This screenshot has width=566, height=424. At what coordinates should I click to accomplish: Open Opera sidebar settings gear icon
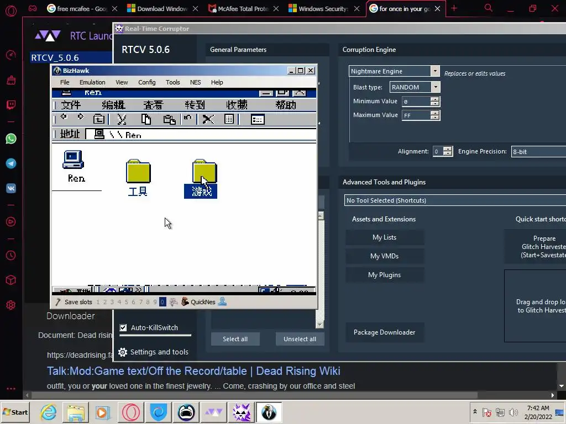(x=11, y=305)
